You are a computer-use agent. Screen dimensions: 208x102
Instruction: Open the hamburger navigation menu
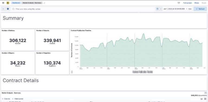3,3
